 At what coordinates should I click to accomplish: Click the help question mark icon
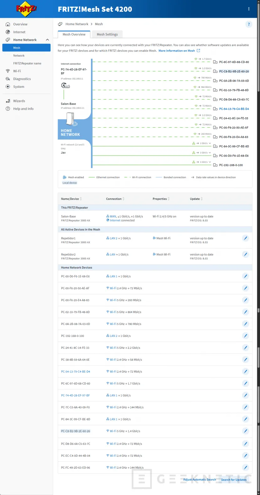(249, 24)
